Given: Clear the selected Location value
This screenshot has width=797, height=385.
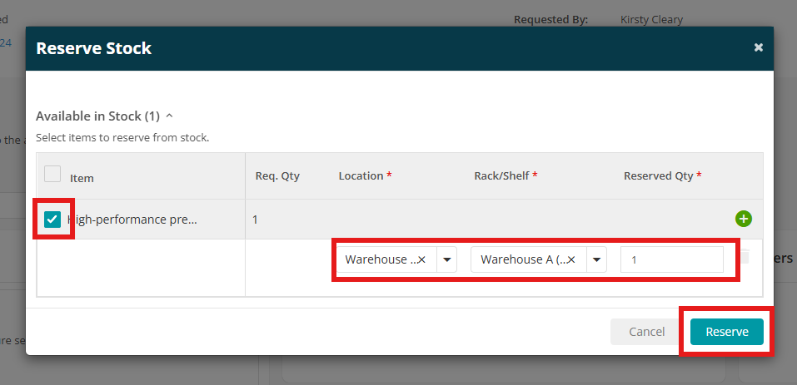Looking at the screenshot, I should tap(421, 259).
